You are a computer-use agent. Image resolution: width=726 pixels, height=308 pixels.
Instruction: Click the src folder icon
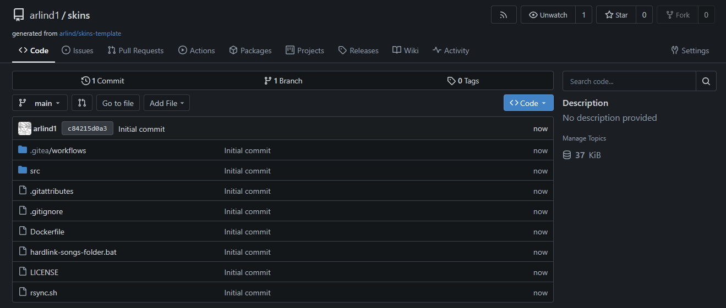pos(23,170)
